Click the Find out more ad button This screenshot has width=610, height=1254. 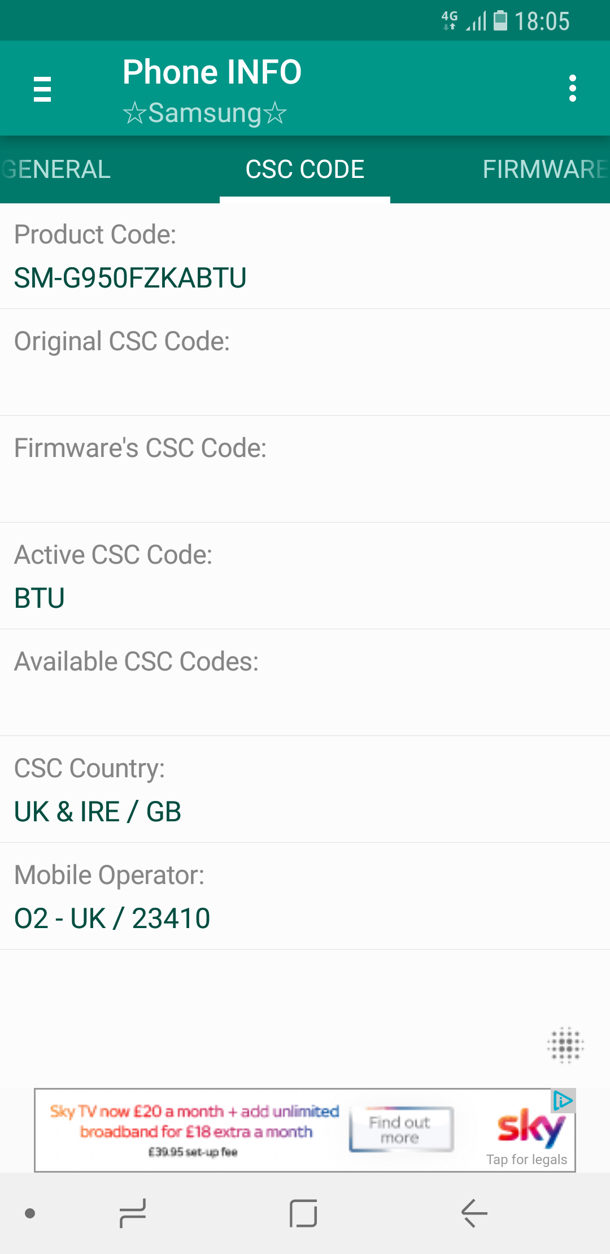[400, 1129]
